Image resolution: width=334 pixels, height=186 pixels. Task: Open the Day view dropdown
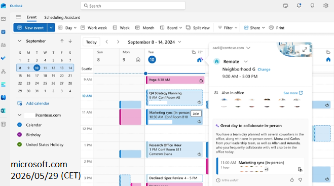click(75, 28)
